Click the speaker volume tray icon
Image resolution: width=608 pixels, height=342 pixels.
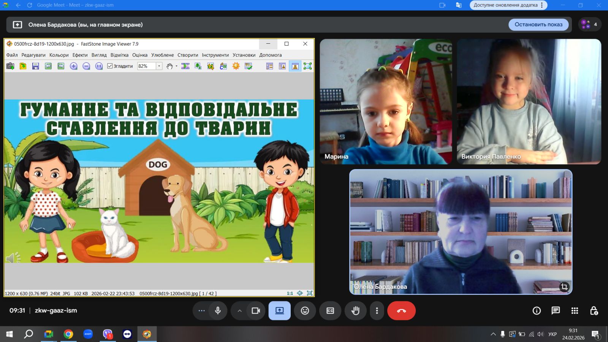541,334
